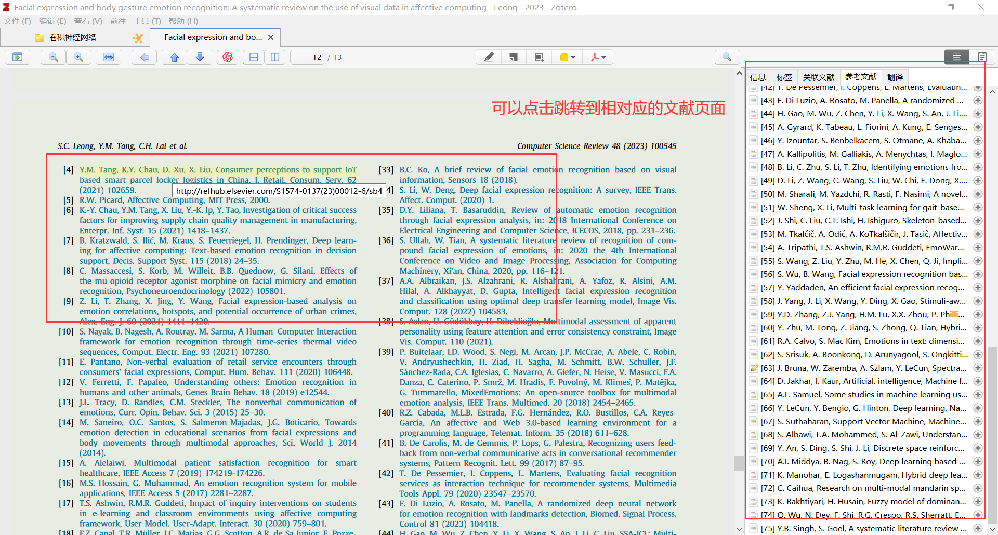Close the Facial expression tab
Image resolution: width=998 pixels, height=535 pixels.
[271, 37]
